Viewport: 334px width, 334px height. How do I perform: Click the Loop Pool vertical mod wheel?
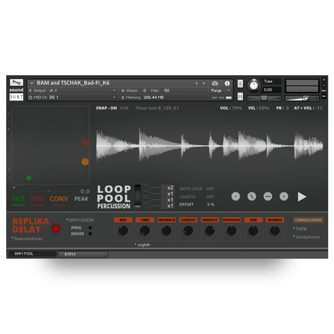coord(138,196)
